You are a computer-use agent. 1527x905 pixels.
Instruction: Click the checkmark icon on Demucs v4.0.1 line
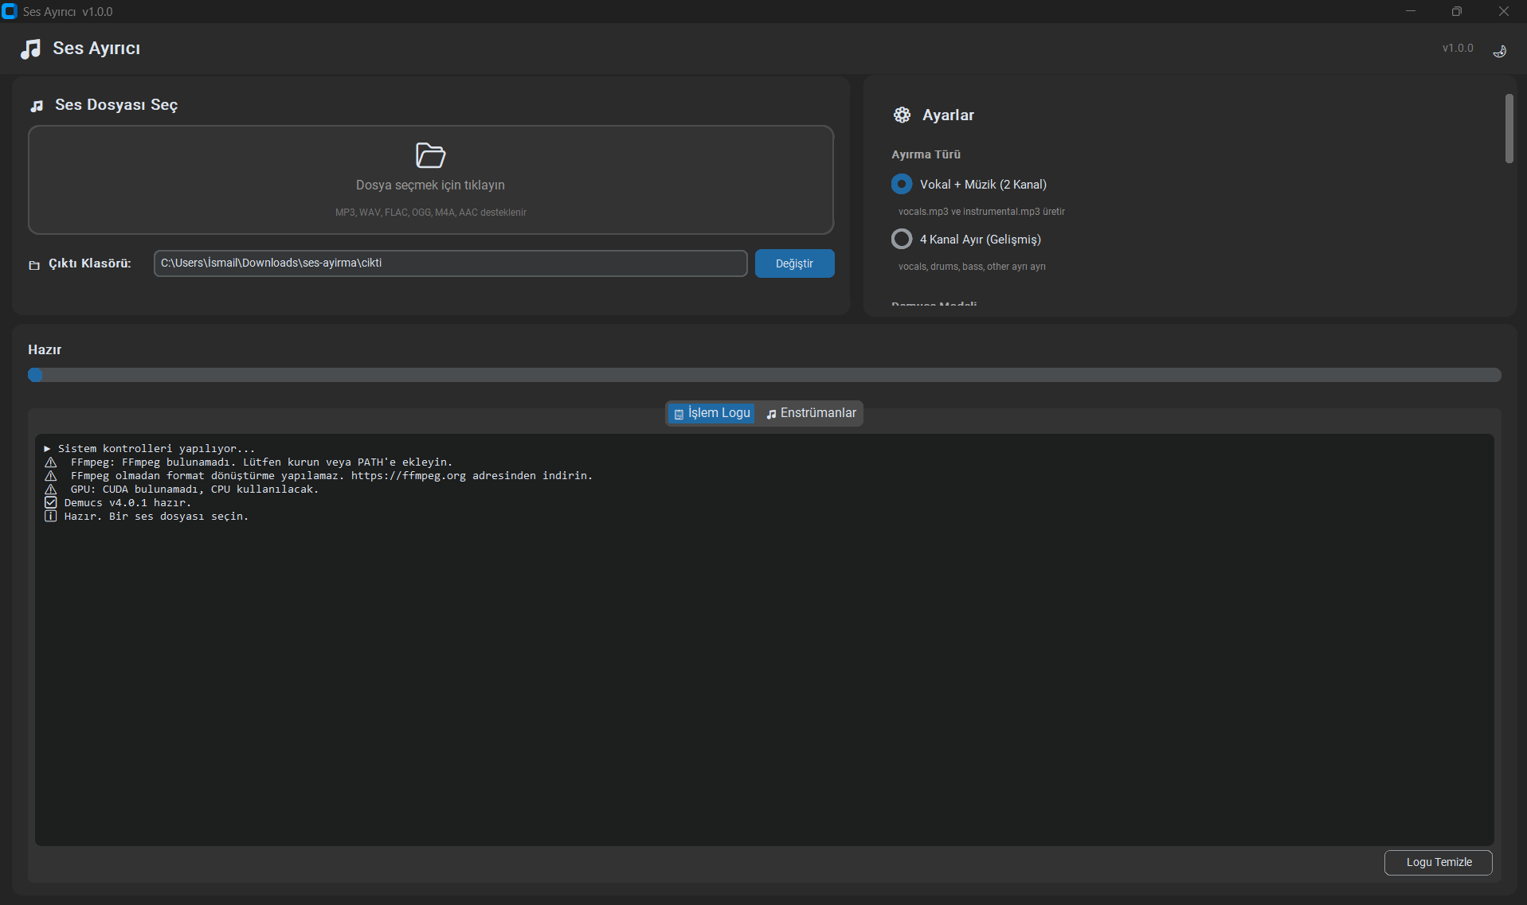point(51,503)
